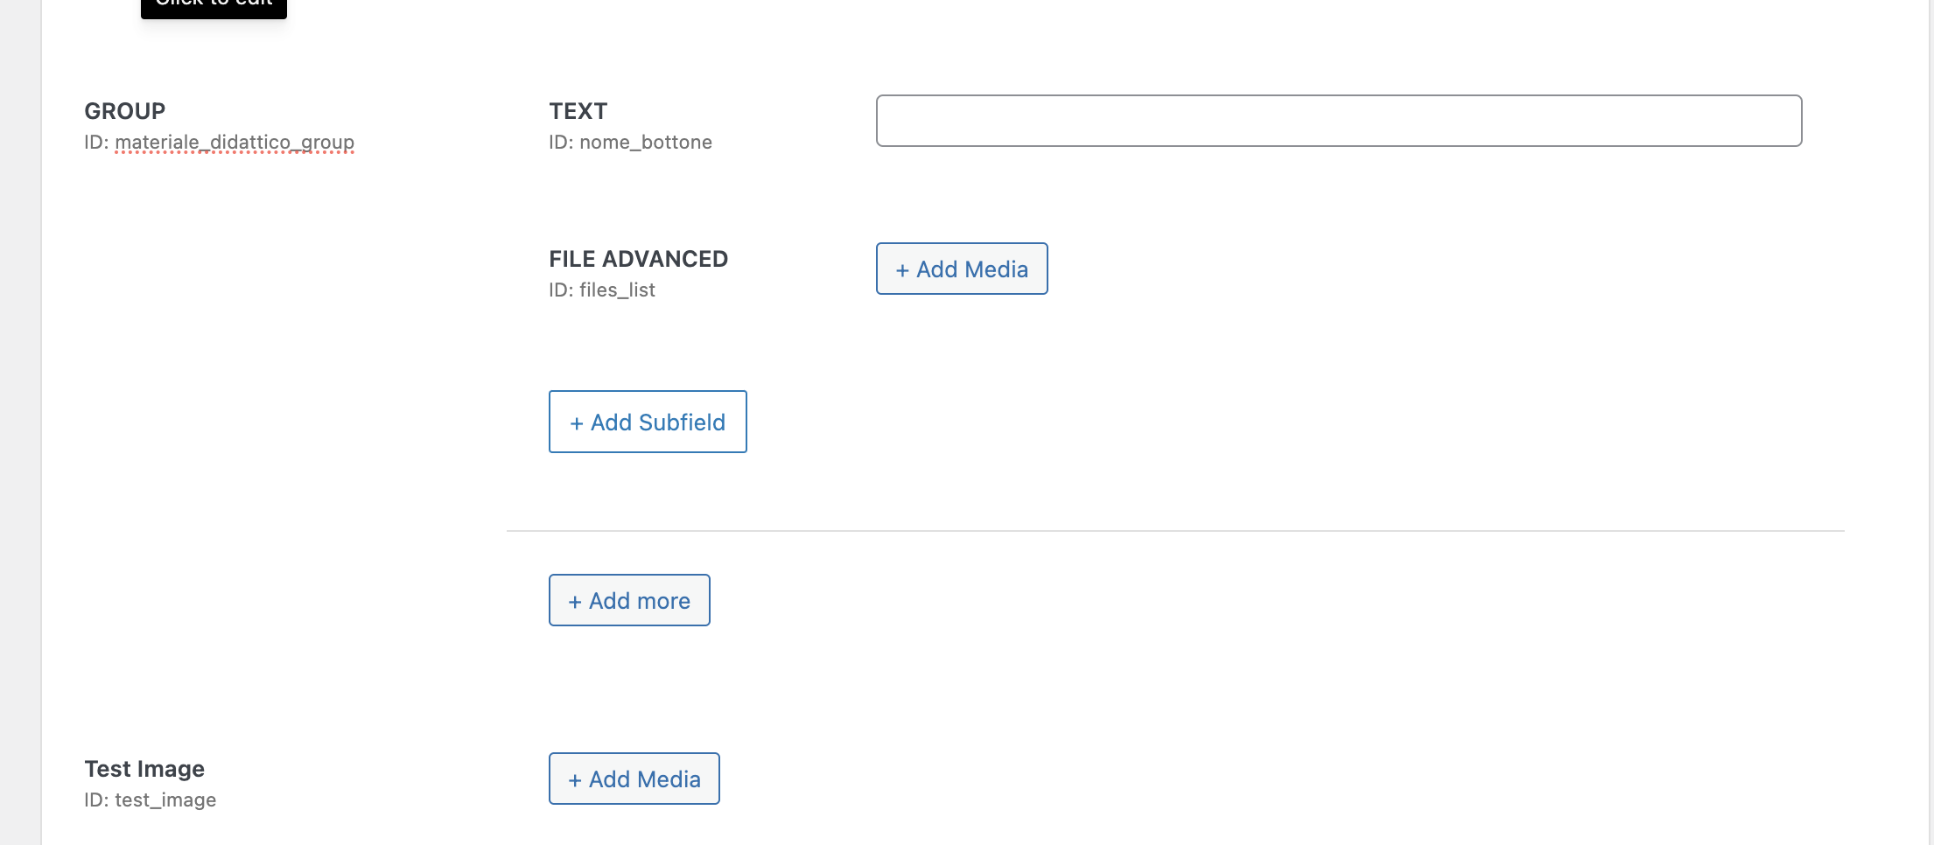The width and height of the screenshot is (1934, 845).
Task: Click plus icon on File Advanced Add Media
Action: pos(902,270)
